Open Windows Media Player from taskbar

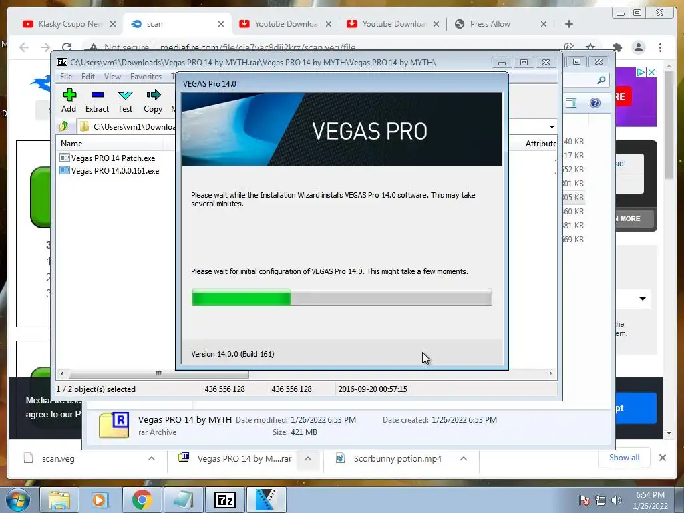tap(100, 500)
